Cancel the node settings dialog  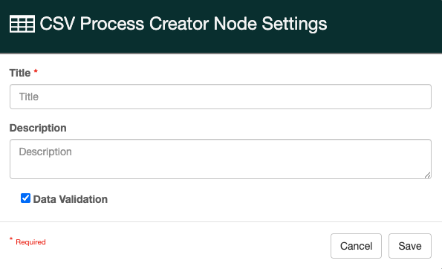[x=356, y=246]
